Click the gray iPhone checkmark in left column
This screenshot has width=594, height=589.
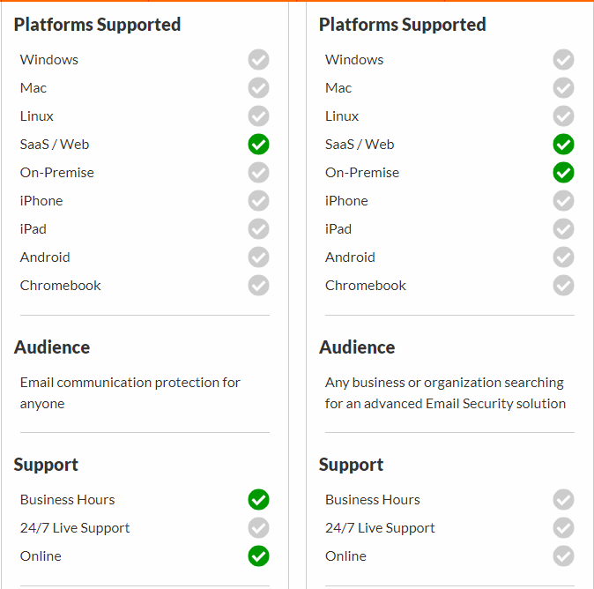pos(259,201)
